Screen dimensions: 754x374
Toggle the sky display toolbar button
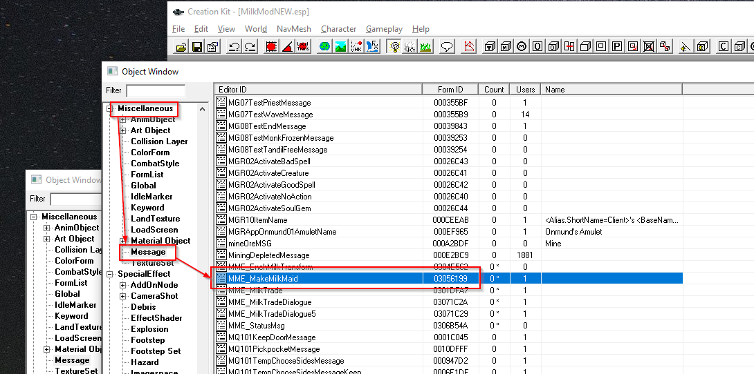coord(411,47)
